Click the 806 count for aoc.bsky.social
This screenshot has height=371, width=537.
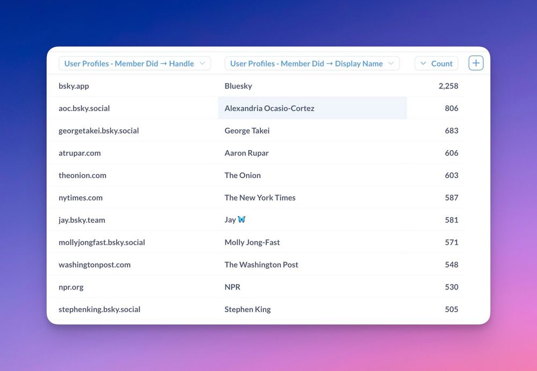tap(452, 108)
